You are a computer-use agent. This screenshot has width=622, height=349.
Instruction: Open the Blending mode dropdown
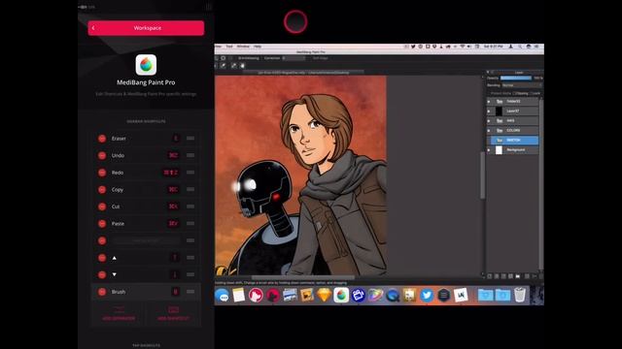(x=522, y=85)
